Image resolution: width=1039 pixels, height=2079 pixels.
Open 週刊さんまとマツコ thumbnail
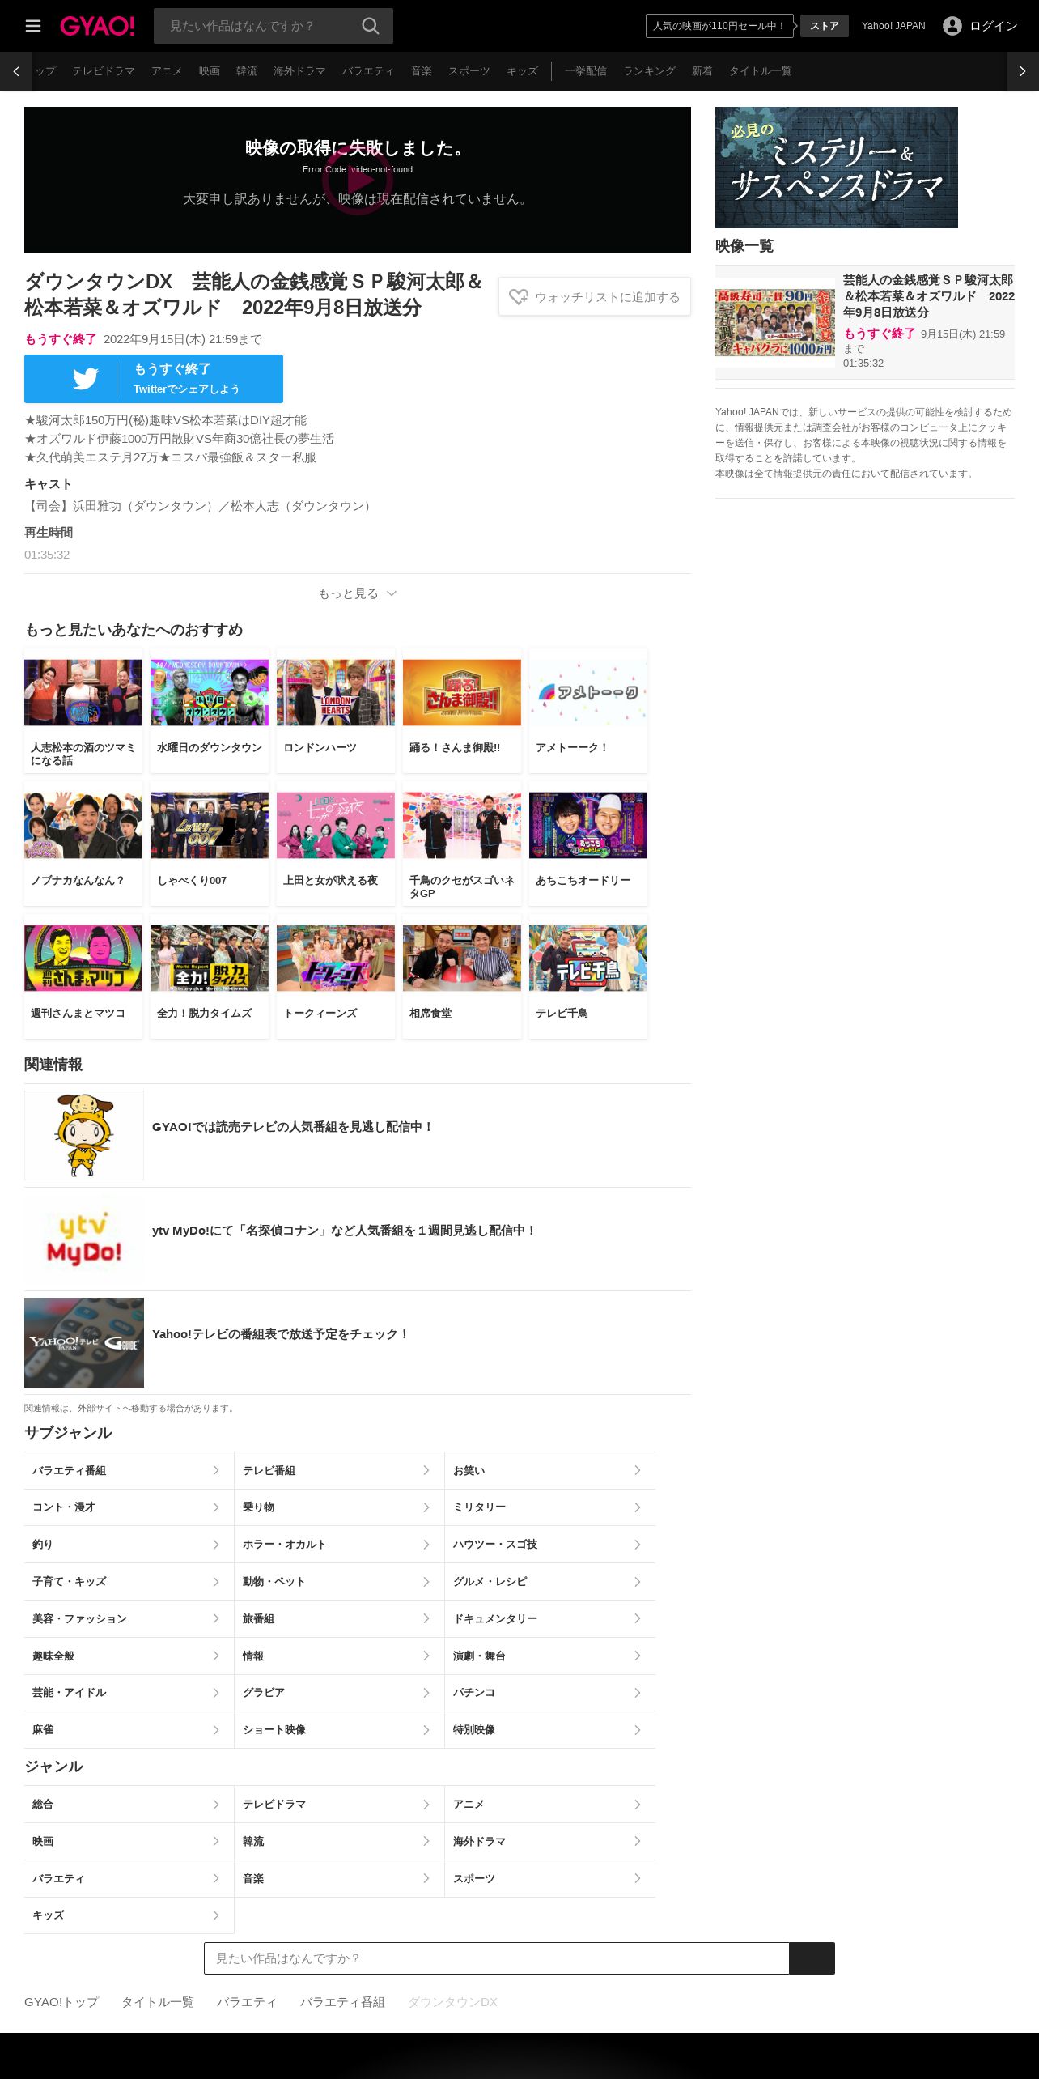click(83, 958)
